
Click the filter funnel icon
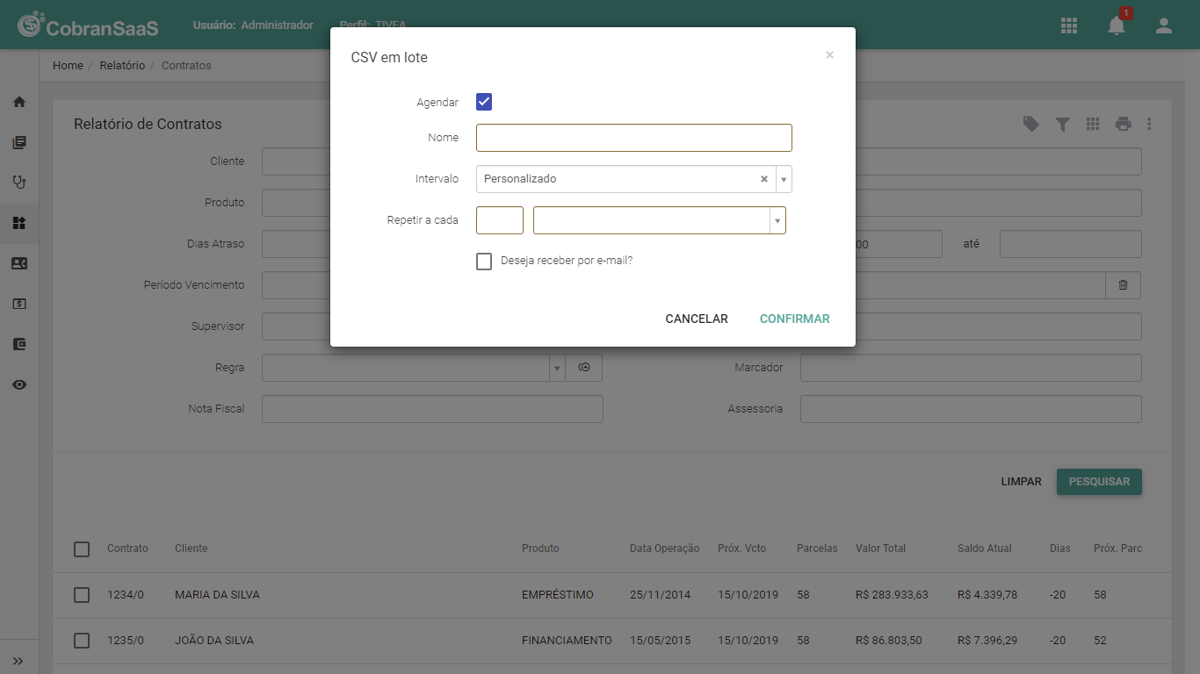(x=1062, y=125)
